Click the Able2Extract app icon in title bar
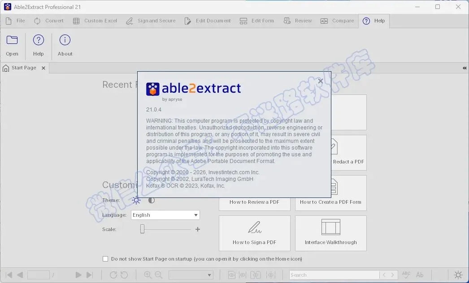This screenshot has height=283, width=469. pyautogui.click(x=8, y=7)
